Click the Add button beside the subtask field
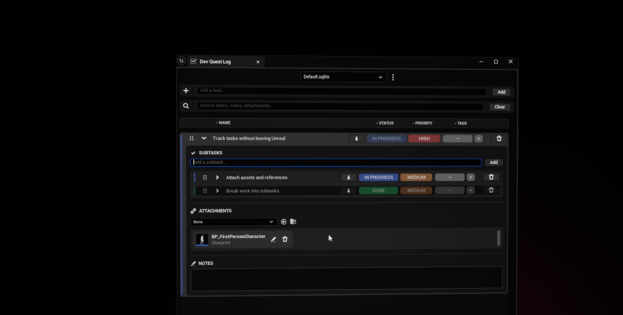The image size is (623, 315). coord(493,162)
